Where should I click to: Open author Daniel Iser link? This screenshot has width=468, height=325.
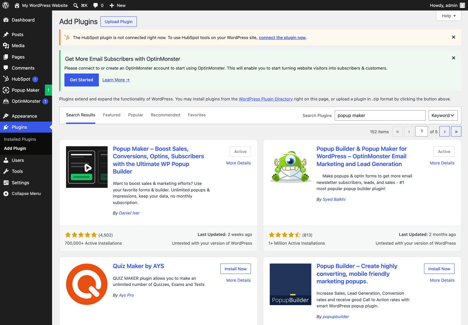click(129, 213)
